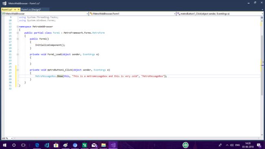This screenshot has width=265, height=149.
Task: Click the horizontal scrollbar at editor bottom
Action: [x=137, y=138]
